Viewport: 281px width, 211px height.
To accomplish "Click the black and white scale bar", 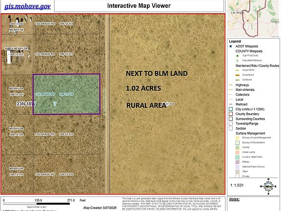I will pos(37,204).
